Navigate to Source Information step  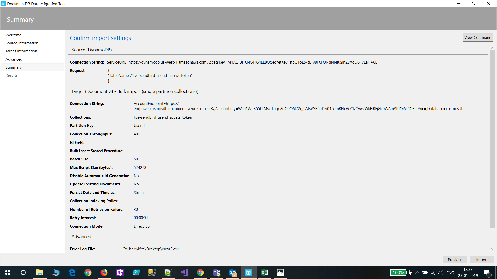pyautogui.click(x=22, y=43)
